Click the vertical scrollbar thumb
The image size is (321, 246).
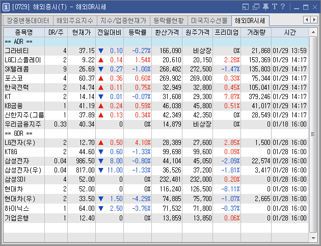[x=313, y=134]
